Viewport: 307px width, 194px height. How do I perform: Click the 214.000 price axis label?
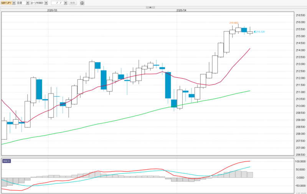(300, 50)
